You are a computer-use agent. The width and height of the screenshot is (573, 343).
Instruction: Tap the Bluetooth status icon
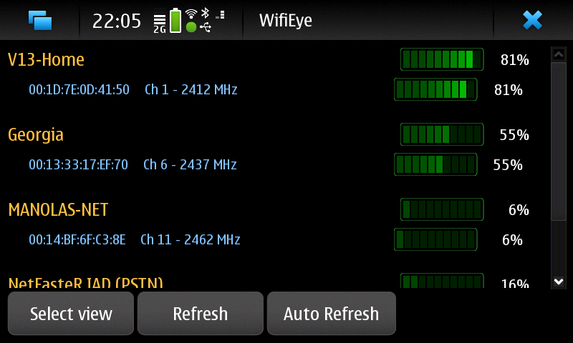(206, 13)
